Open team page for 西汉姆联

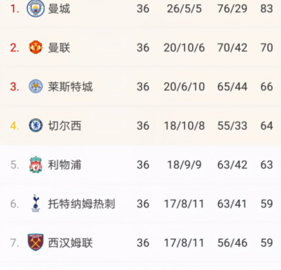(70, 243)
